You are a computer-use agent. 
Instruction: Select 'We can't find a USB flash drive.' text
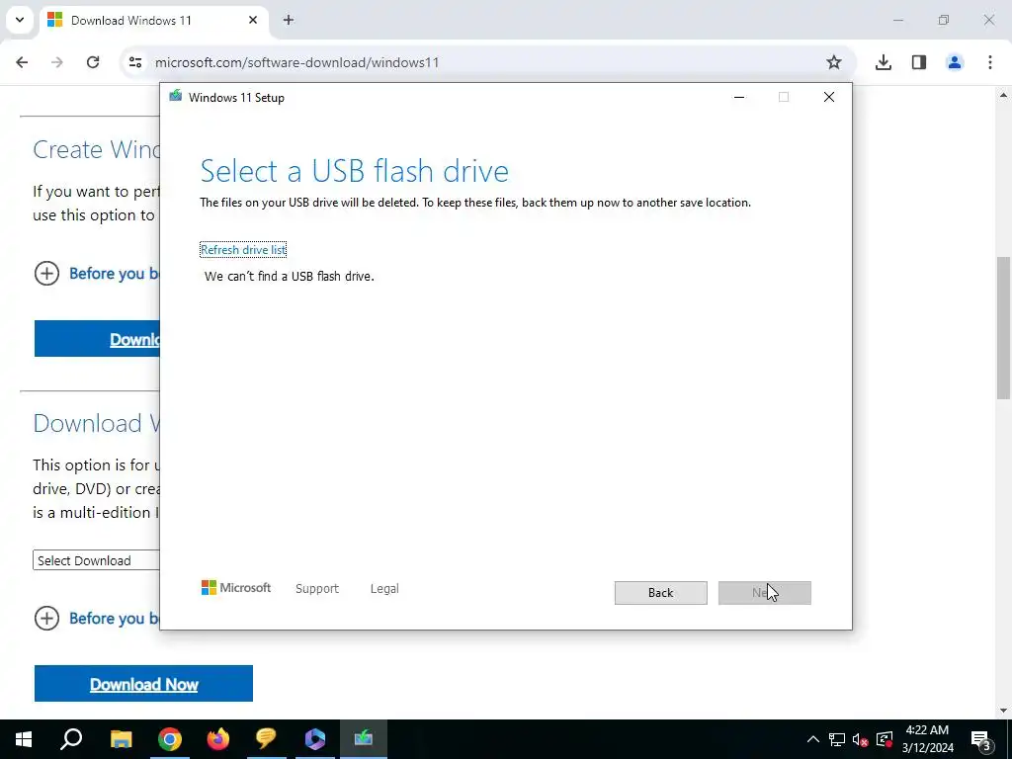(x=290, y=277)
